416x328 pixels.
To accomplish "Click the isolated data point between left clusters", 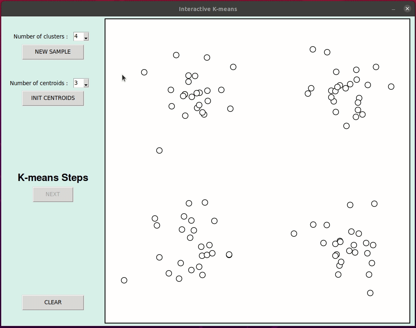I will (x=159, y=150).
